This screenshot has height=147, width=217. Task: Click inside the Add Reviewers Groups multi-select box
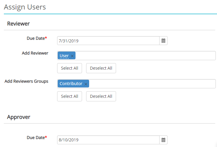click(x=136, y=84)
